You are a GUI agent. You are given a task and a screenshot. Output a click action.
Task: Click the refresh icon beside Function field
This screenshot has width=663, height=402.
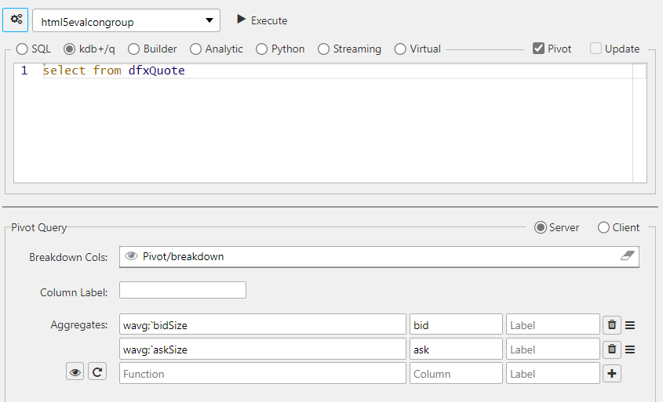coord(97,373)
